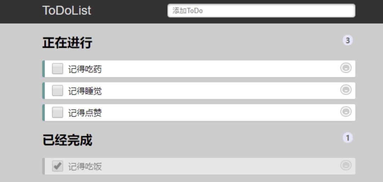Image resolution: width=383 pixels, height=182 pixels.
Task: Delete the 记得吃药 todo item
Action: click(346, 68)
